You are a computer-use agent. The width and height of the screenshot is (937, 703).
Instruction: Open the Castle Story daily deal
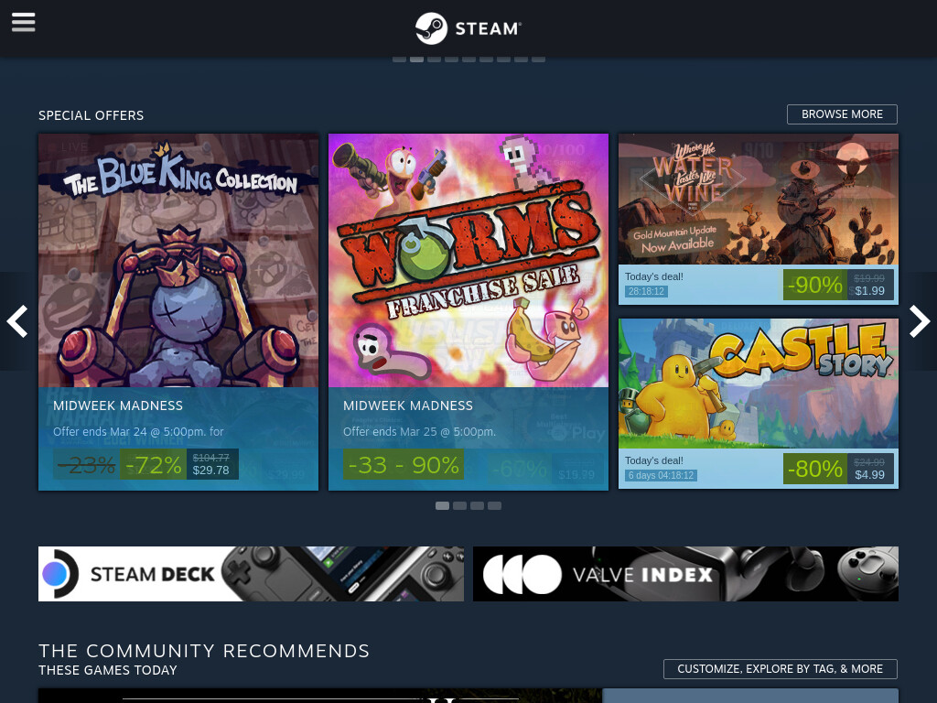(x=759, y=404)
